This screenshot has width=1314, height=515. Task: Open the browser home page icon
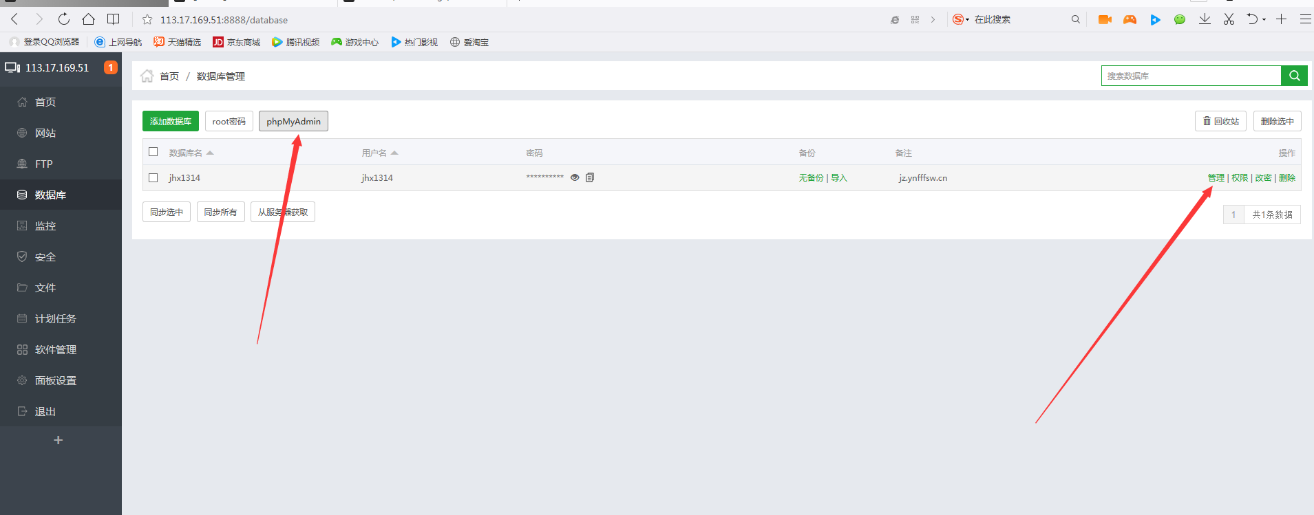click(88, 19)
